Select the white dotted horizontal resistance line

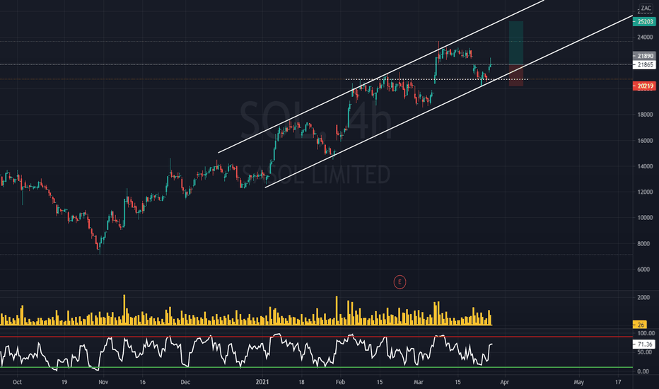tap(436, 79)
